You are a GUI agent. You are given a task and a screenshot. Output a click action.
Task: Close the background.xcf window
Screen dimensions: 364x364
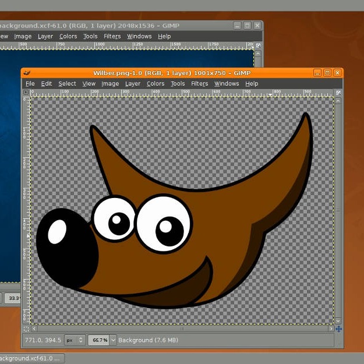(x=257, y=26)
